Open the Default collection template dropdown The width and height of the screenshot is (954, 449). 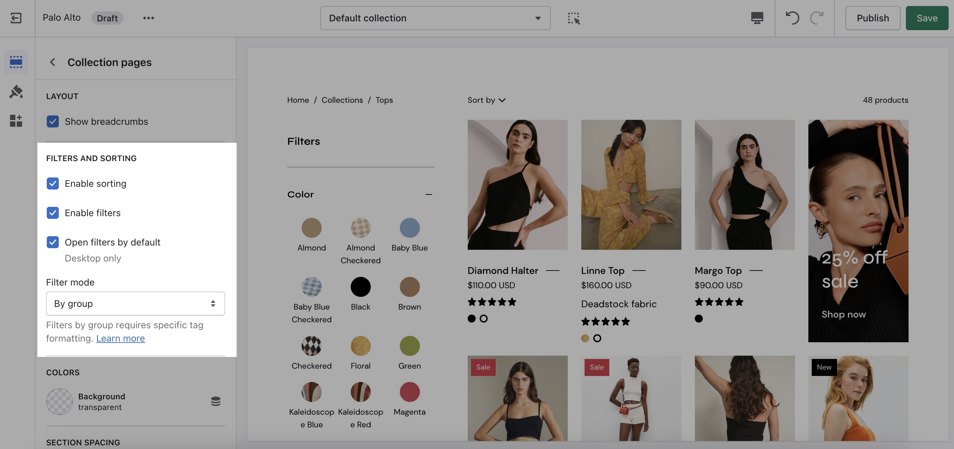[x=435, y=18]
